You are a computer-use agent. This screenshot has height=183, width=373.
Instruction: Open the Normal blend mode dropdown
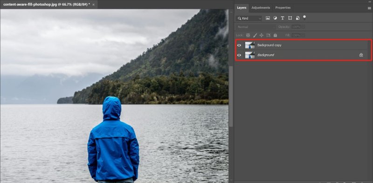(256, 27)
